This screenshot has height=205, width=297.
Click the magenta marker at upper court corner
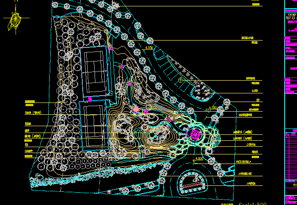[x=111, y=47]
